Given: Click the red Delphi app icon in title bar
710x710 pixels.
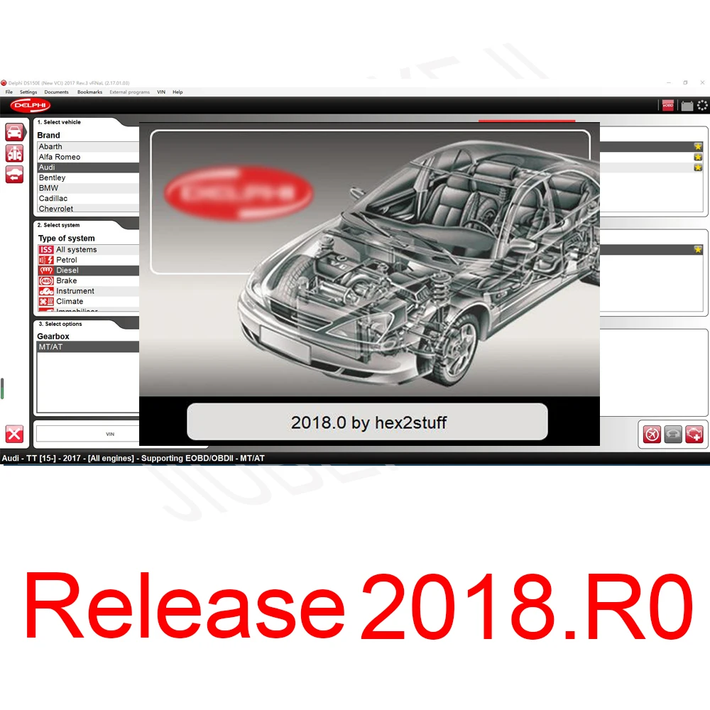Looking at the screenshot, I should click(4, 83).
